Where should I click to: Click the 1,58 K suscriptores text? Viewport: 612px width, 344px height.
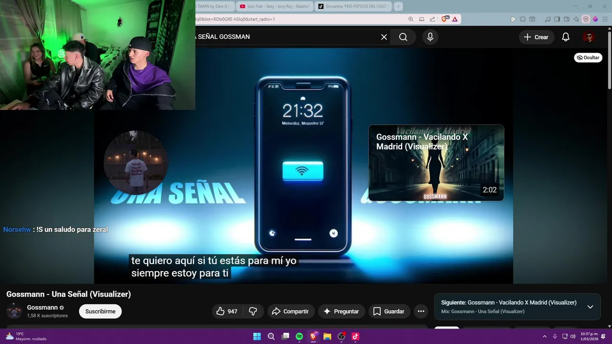47,316
